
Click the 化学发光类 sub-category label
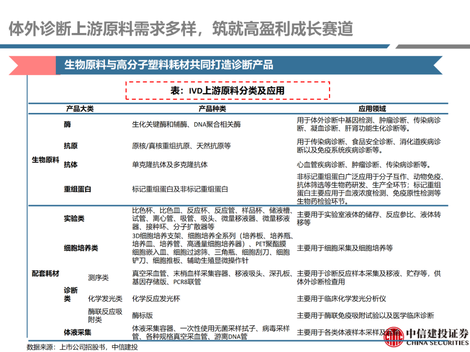click(x=105, y=299)
